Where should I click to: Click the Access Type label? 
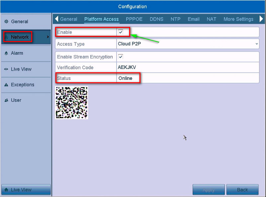pos(71,44)
